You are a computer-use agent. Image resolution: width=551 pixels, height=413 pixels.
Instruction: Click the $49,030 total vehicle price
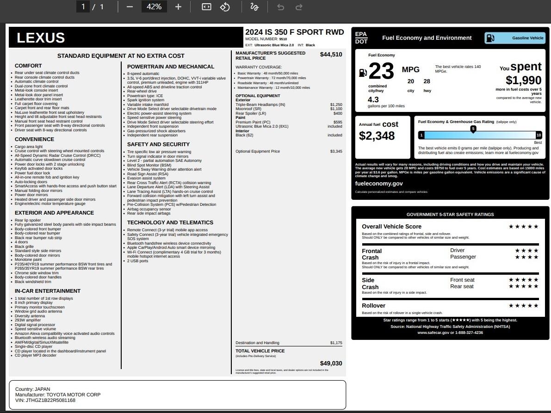(x=331, y=364)
